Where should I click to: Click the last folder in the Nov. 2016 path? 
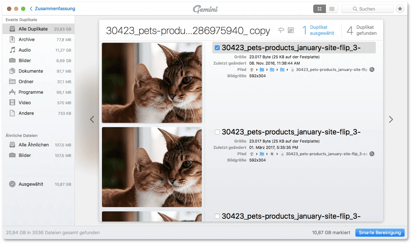[282, 70]
